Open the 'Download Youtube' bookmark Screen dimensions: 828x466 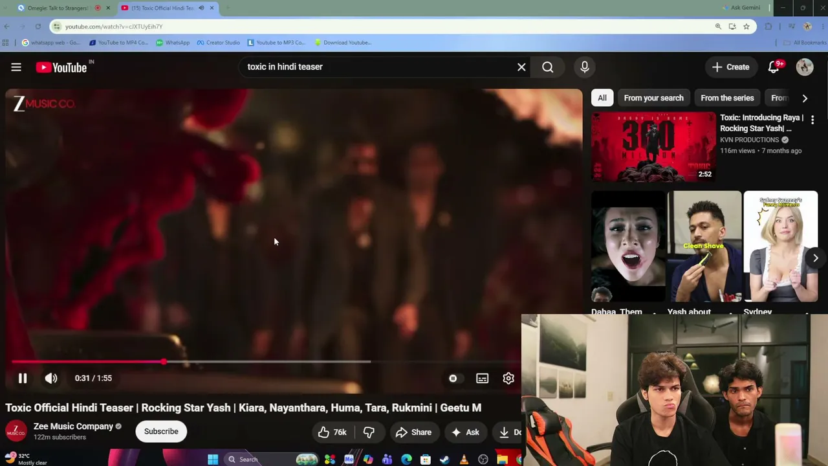[343, 43]
